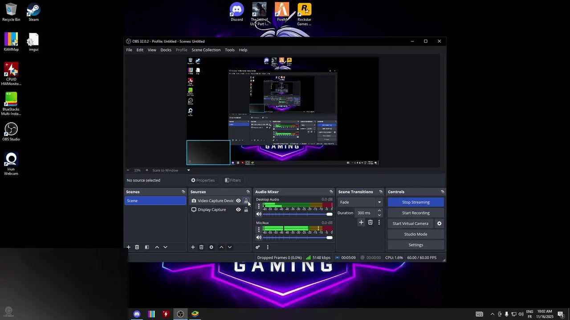
Task: Remove selected scene with trash icon in Scenes panel
Action: tap(137, 247)
